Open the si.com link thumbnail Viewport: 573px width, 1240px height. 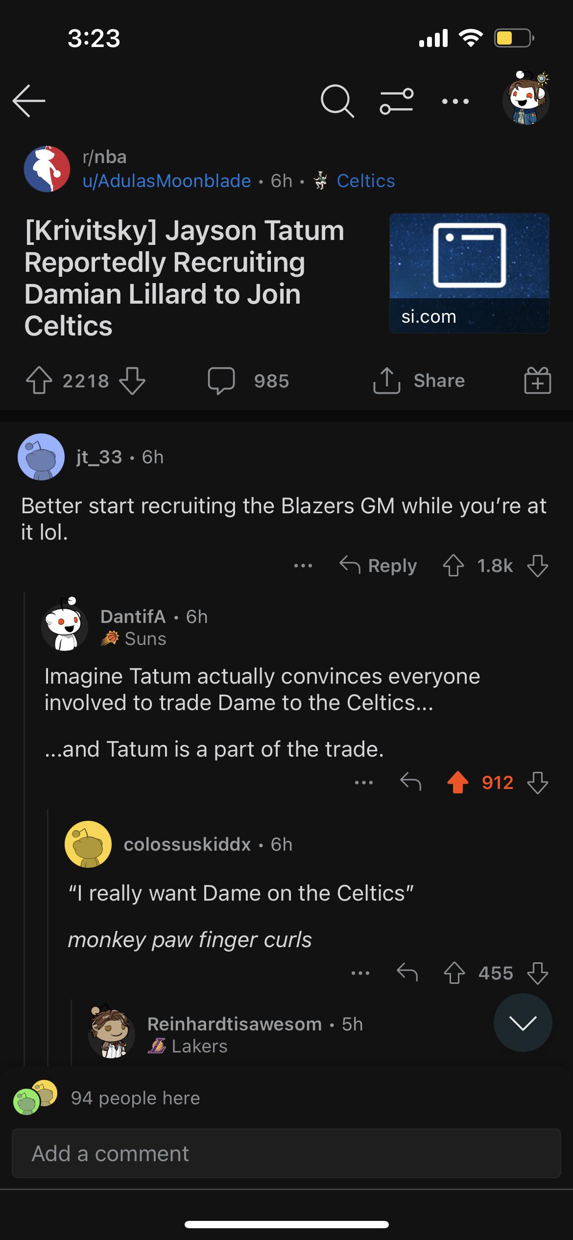tap(469, 273)
